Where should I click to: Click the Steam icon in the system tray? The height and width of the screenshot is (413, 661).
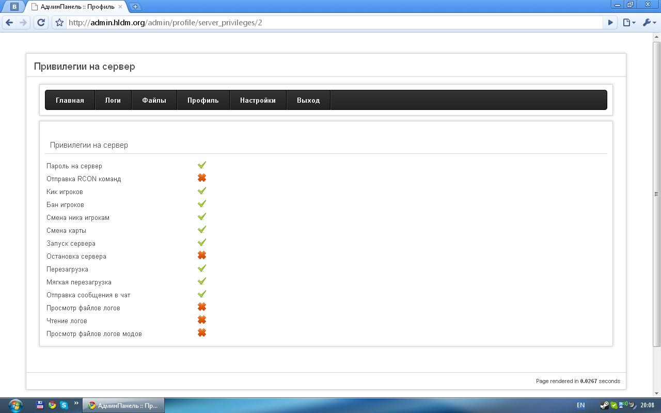coord(605,405)
